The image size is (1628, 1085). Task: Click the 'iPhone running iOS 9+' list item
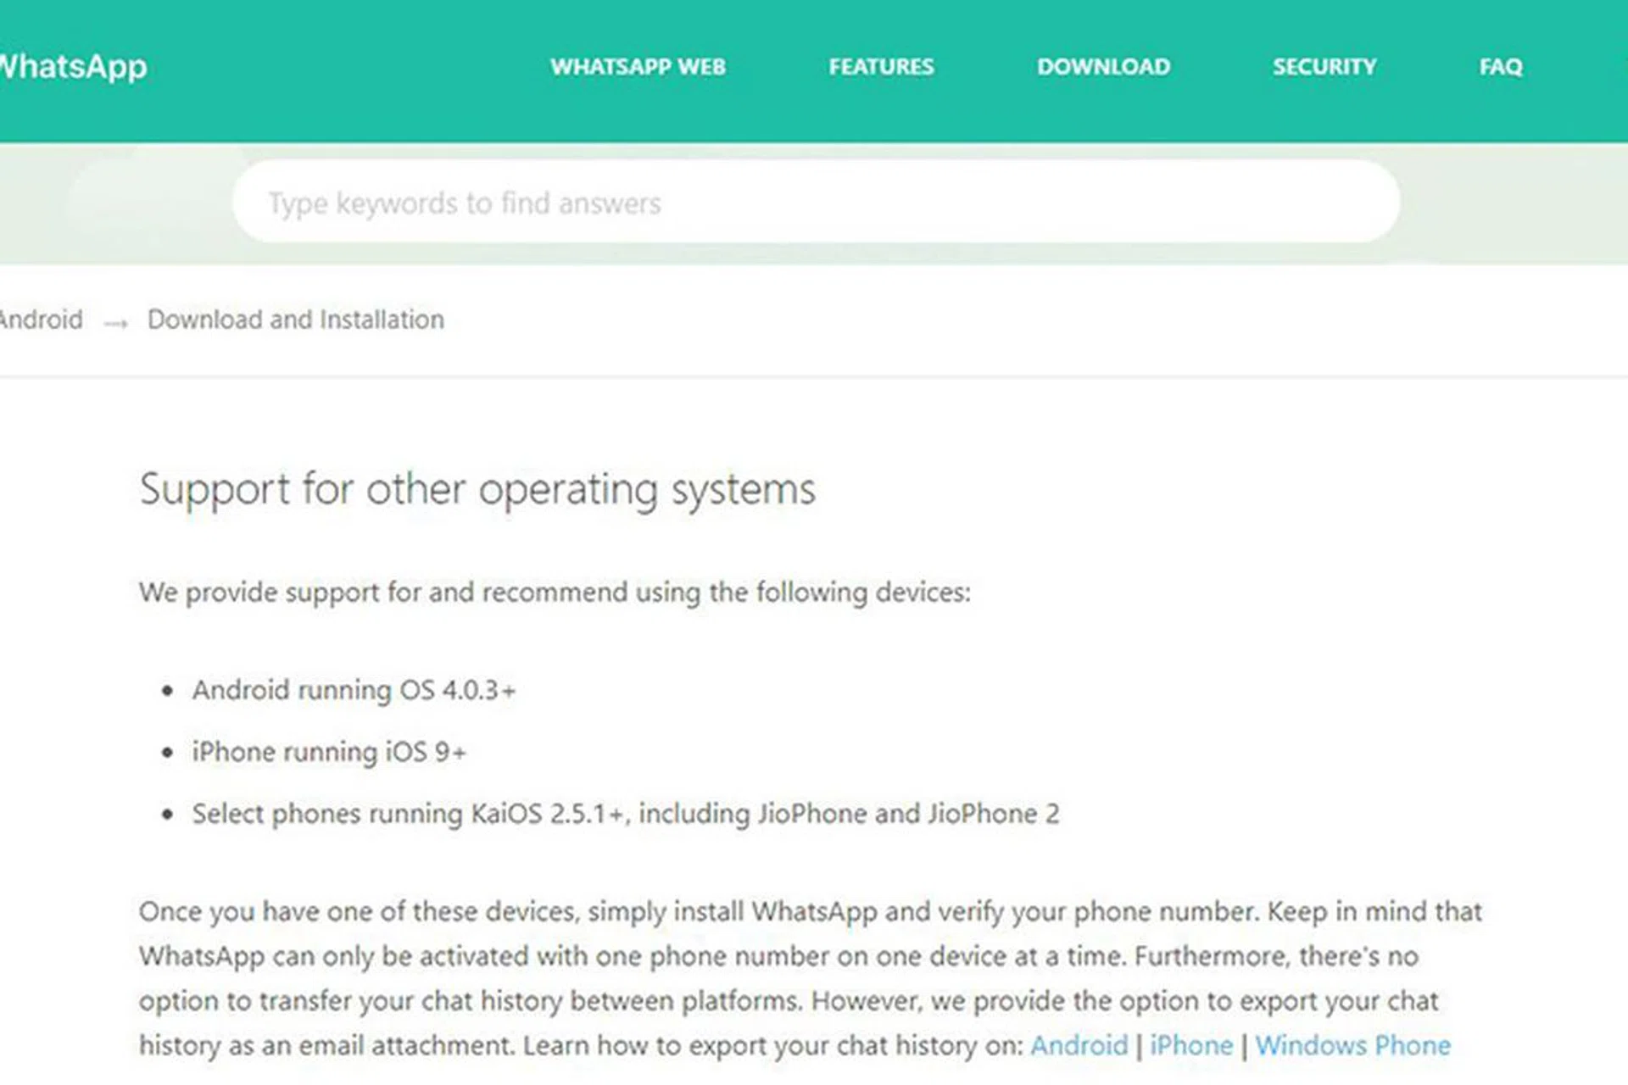click(329, 752)
